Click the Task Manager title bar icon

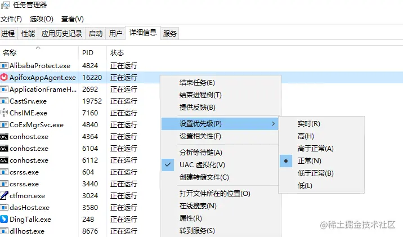coord(5,5)
